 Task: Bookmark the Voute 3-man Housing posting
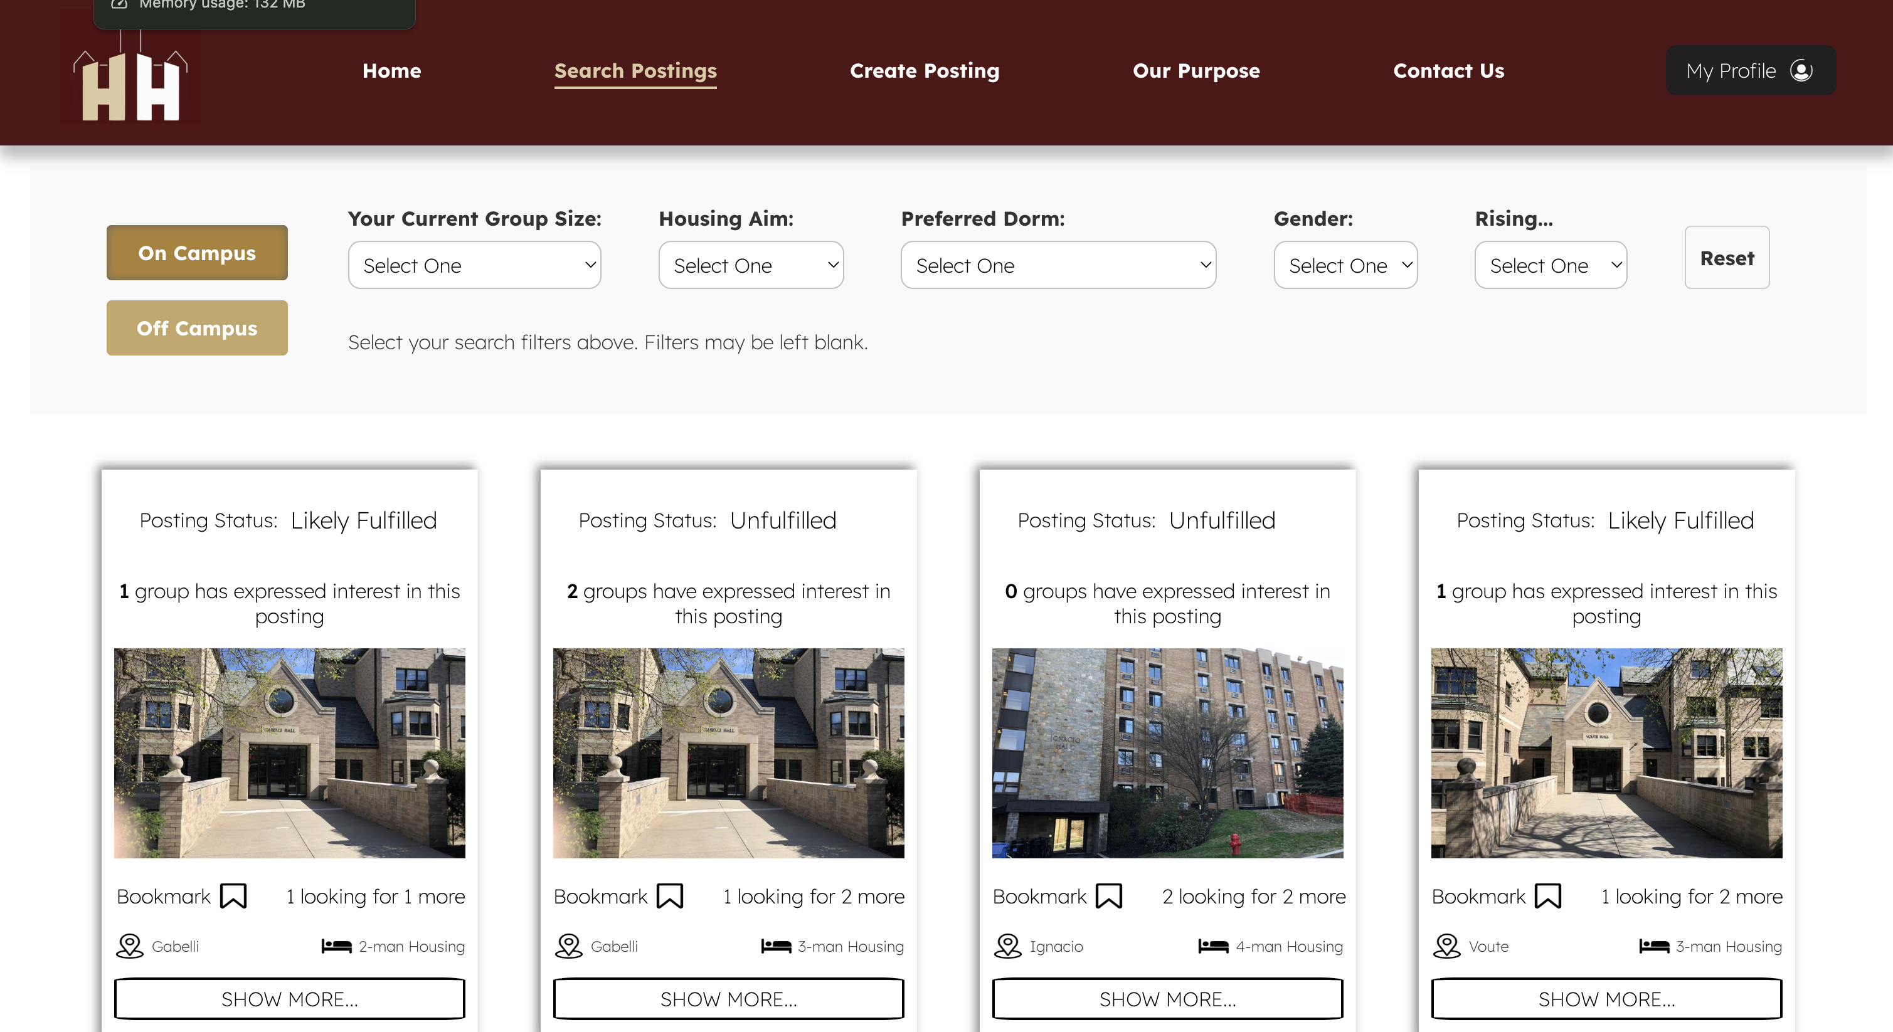1547,896
